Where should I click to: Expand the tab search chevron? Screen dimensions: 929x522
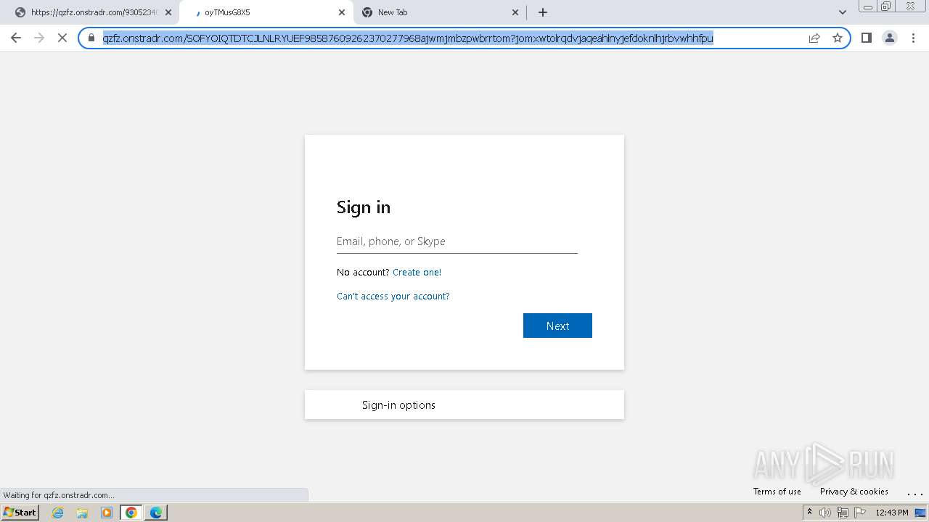click(843, 12)
